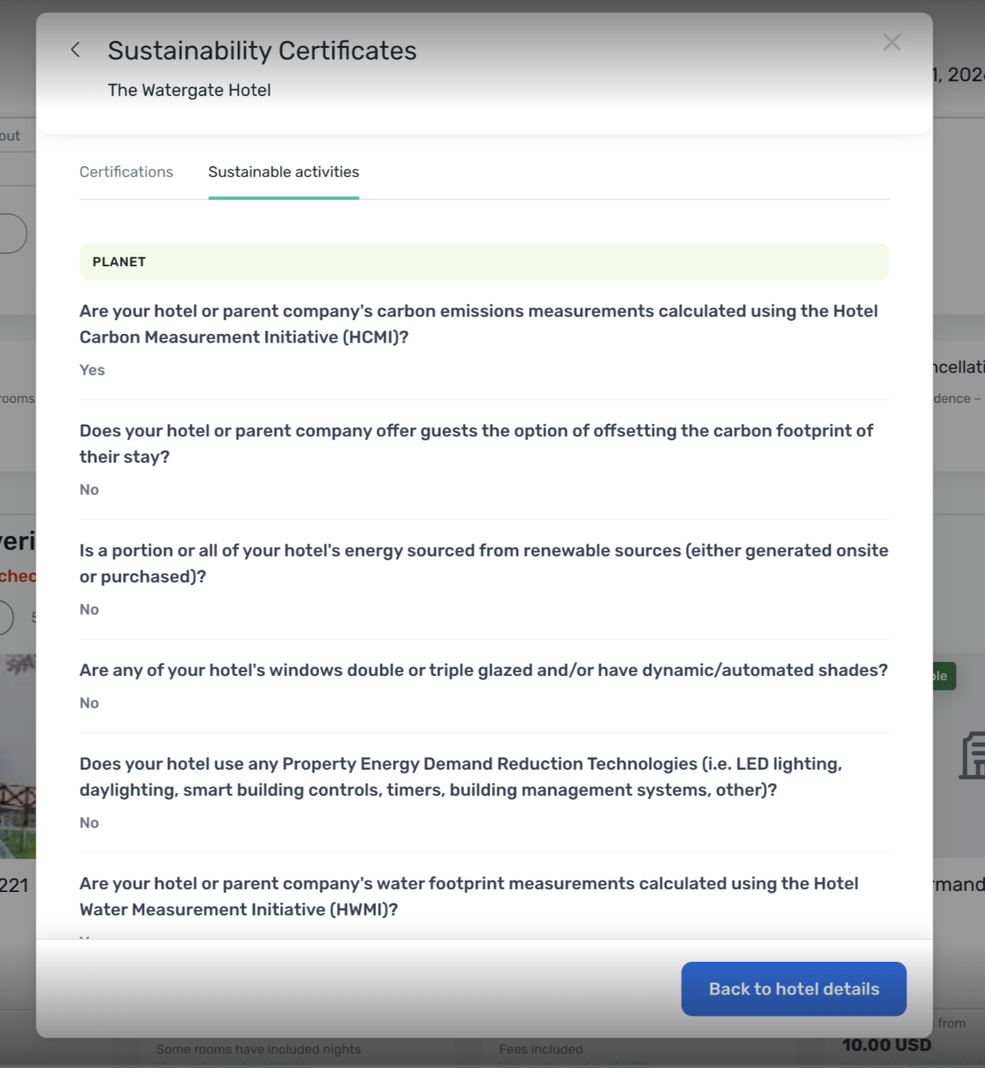Close the Sustainability Certificates dialog
The image size is (985, 1068).
coord(891,43)
